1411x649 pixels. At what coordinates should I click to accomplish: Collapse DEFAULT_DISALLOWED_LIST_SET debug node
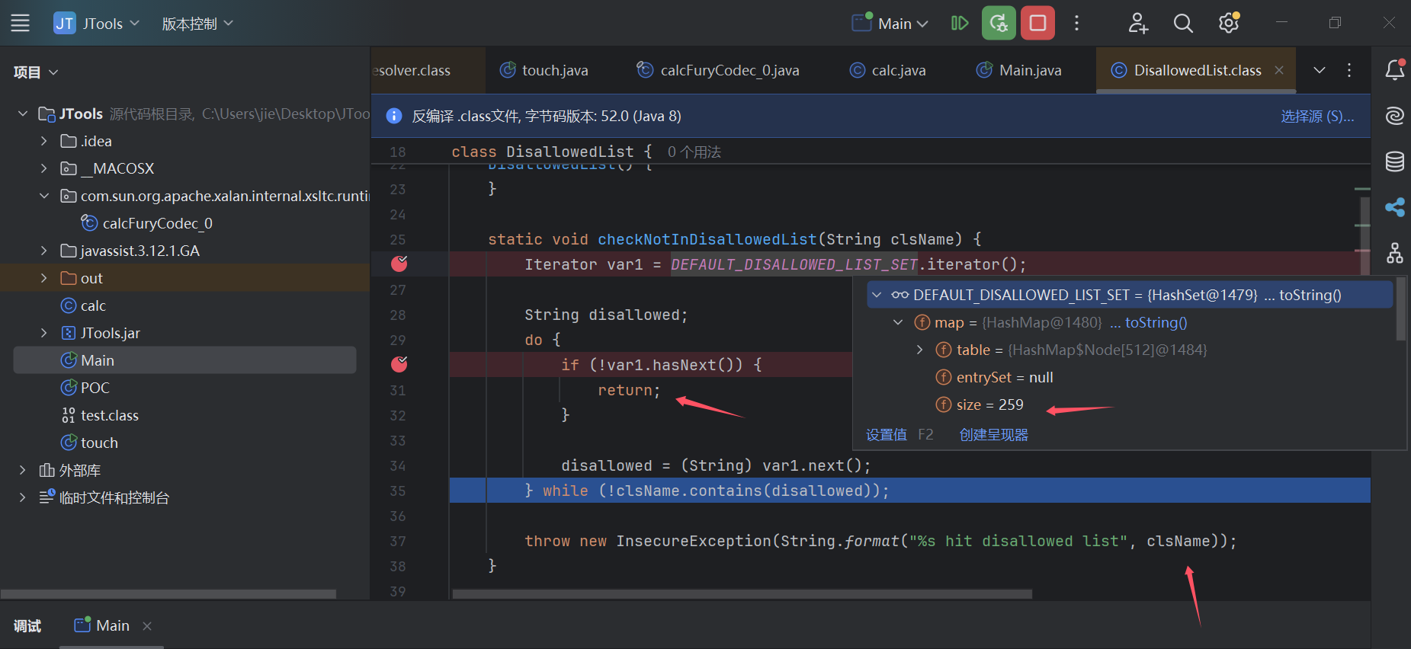point(877,295)
